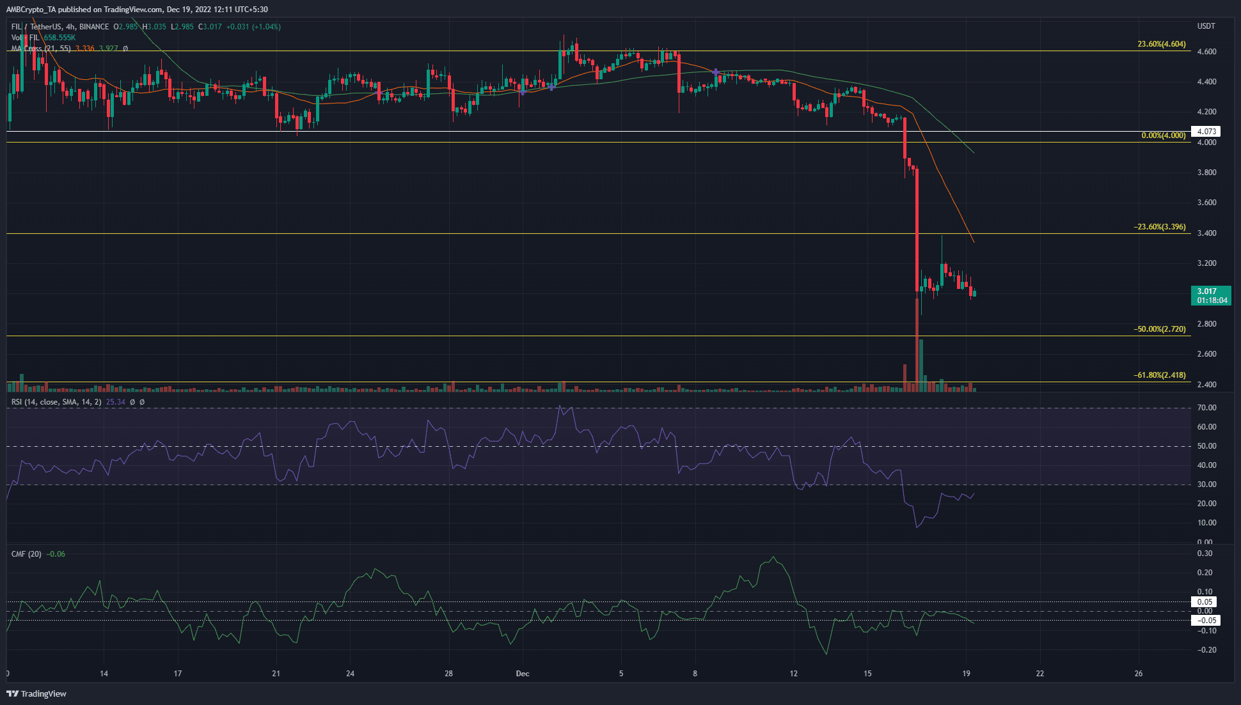Click the CMF (20) indicator legend

(26, 554)
